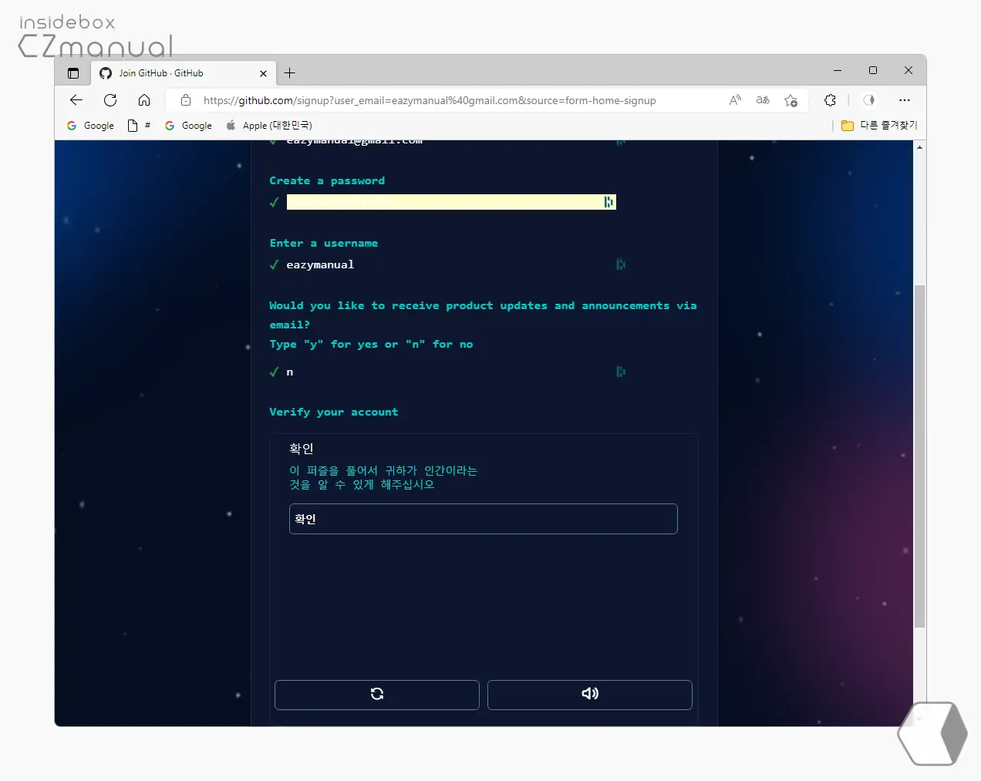Open the # page bookmark

point(139,126)
